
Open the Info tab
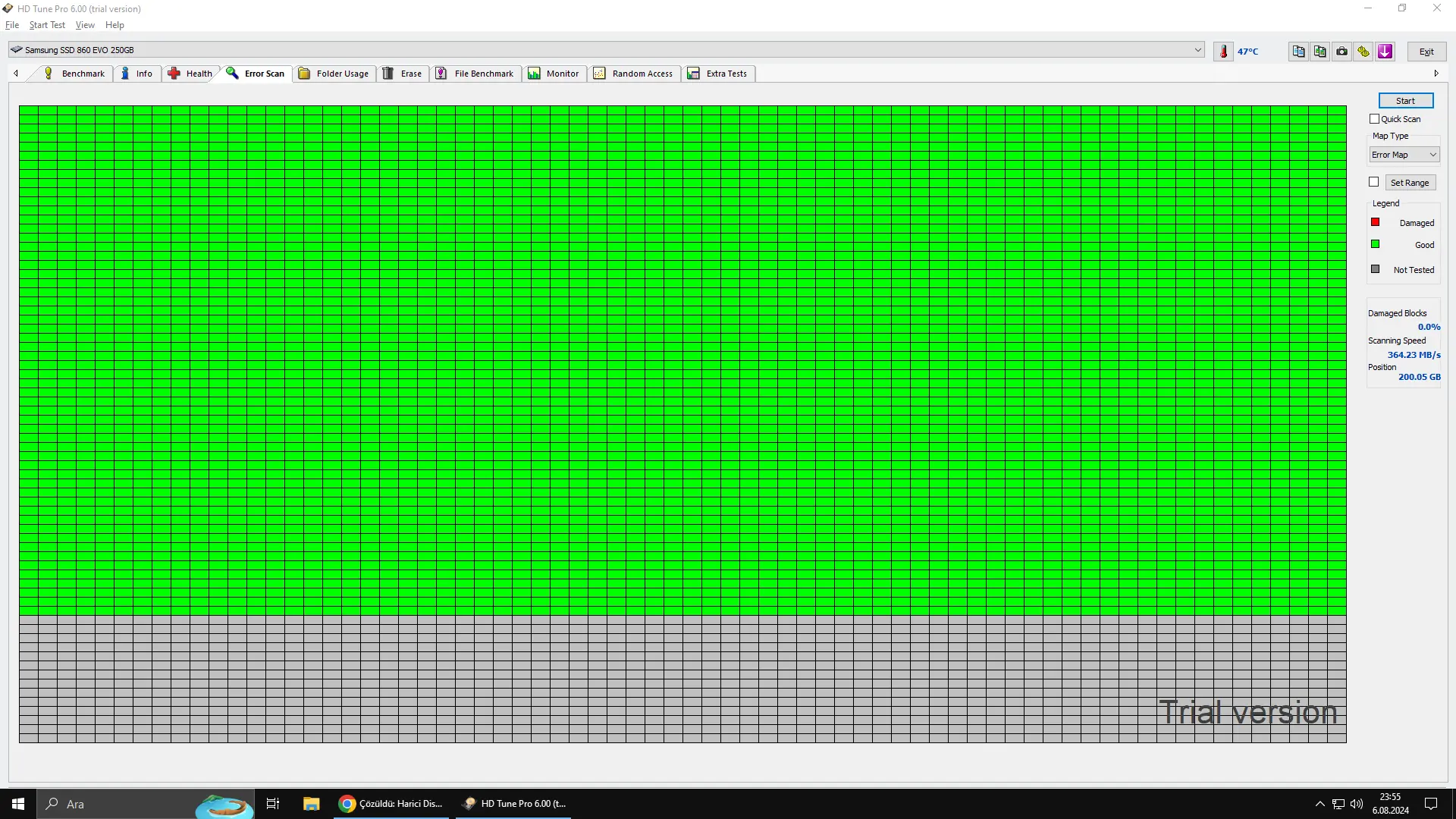136,74
